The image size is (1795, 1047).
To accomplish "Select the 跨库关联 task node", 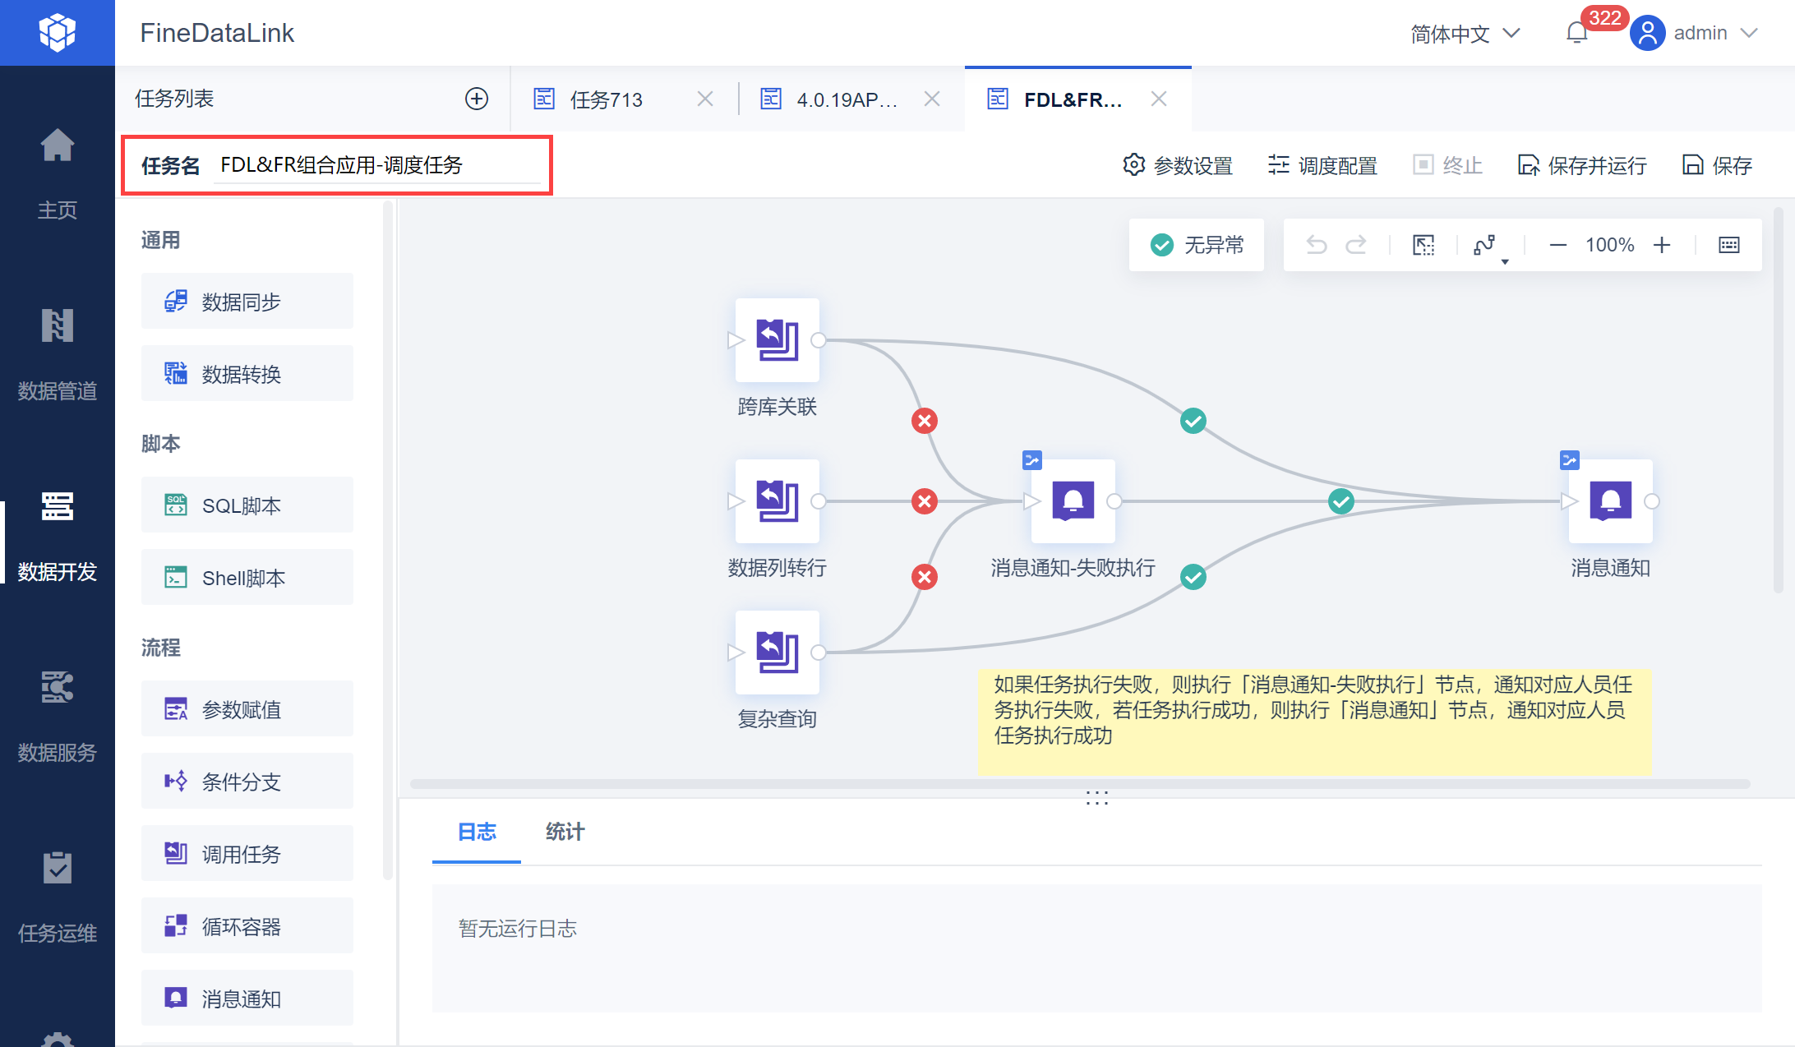I will pos(777,340).
